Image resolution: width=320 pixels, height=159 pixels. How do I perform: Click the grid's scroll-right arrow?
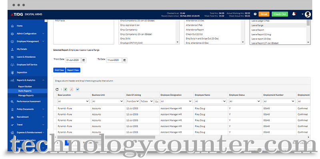(308, 137)
